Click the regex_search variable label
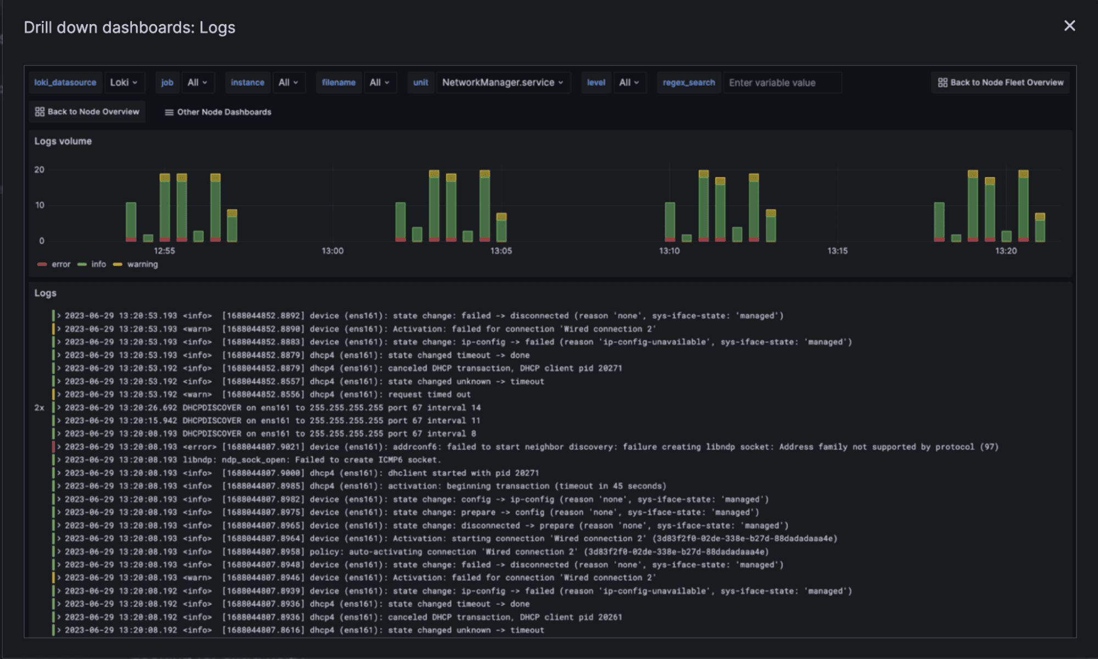 tap(689, 82)
